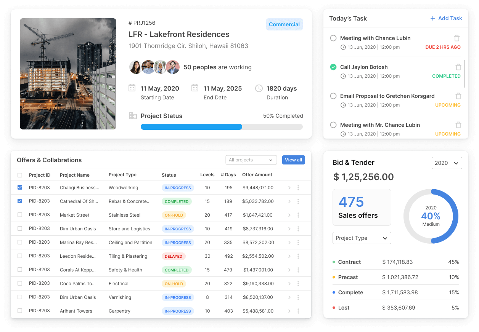Click the View all button

(293, 160)
